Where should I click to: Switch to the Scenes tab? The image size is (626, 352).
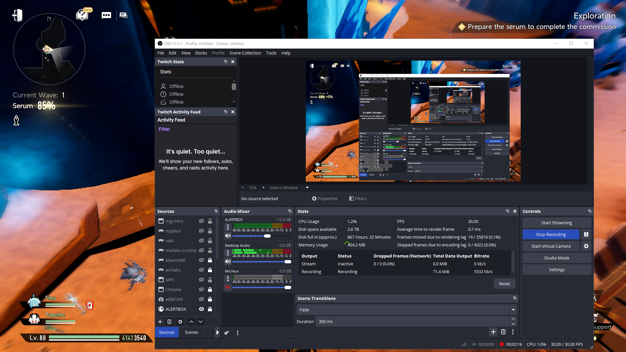point(191,332)
